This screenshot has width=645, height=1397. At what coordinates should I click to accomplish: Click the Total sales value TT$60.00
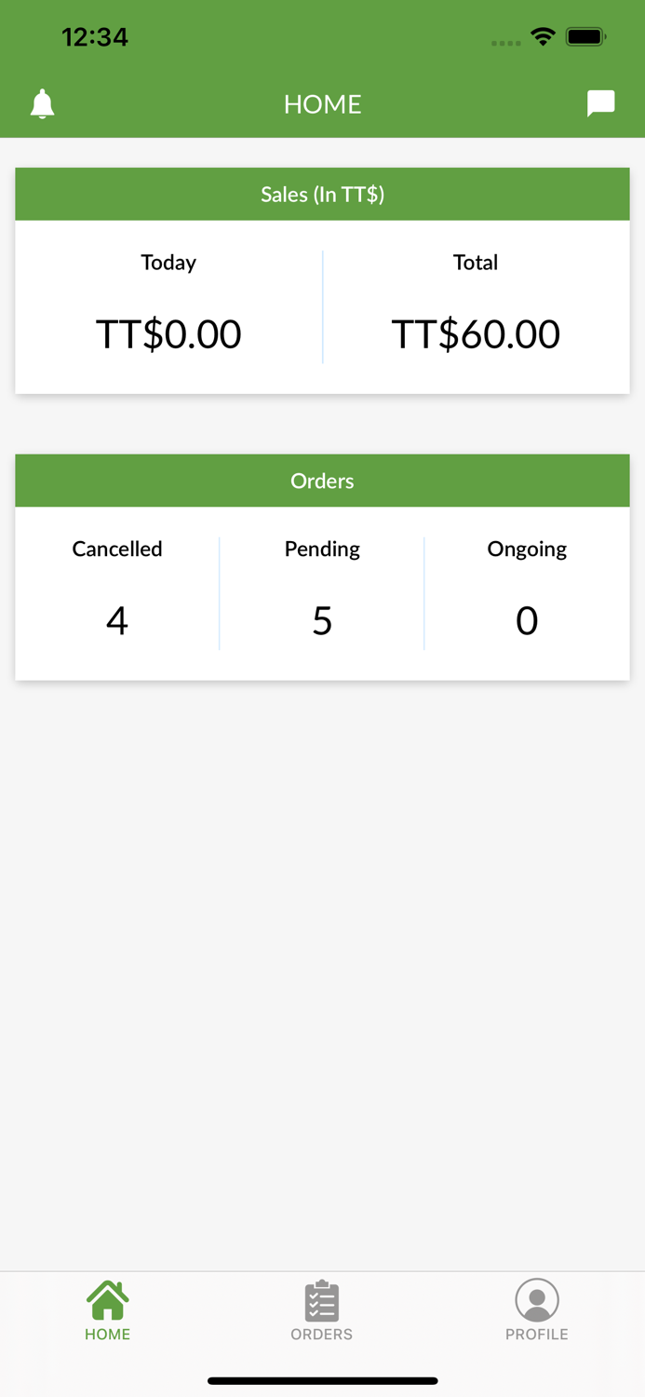tap(475, 333)
